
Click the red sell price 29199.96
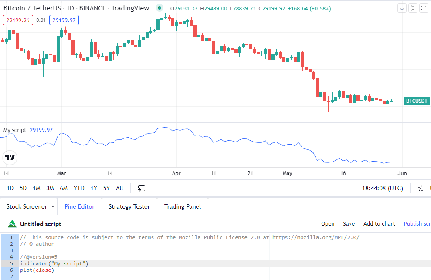[18, 20]
